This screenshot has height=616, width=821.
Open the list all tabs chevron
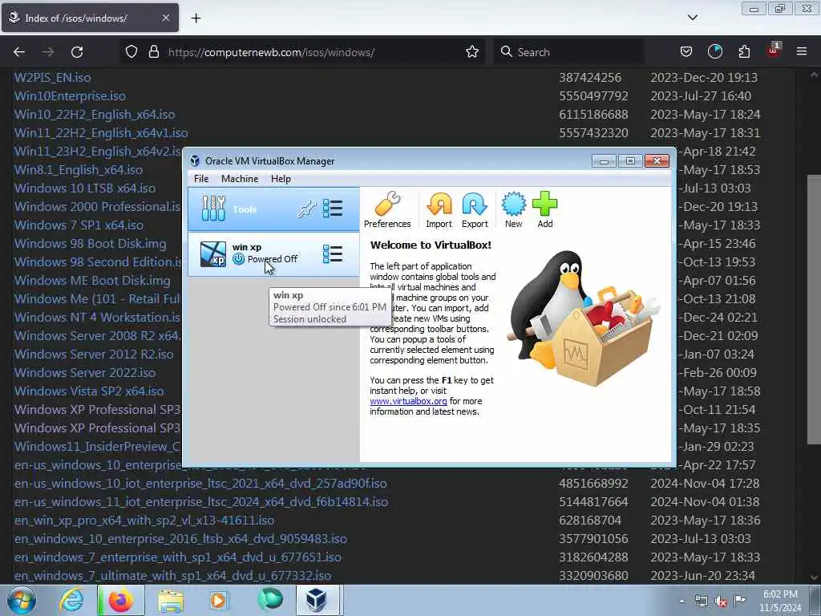coord(692,18)
